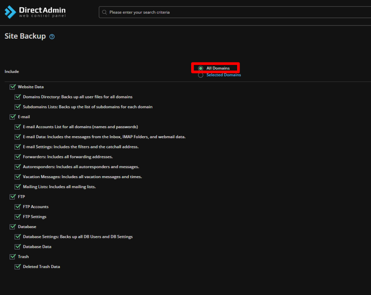Uncheck the E-mail Settings option
This screenshot has height=295, width=371.
tap(17, 146)
